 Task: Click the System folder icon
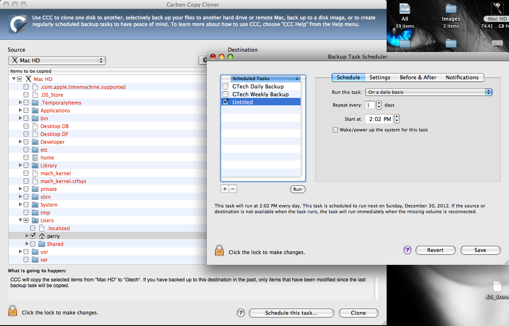pos(35,205)
